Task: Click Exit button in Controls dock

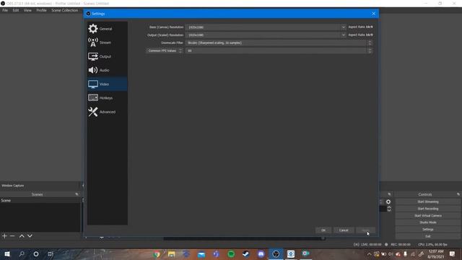Action: click(428, 236)
